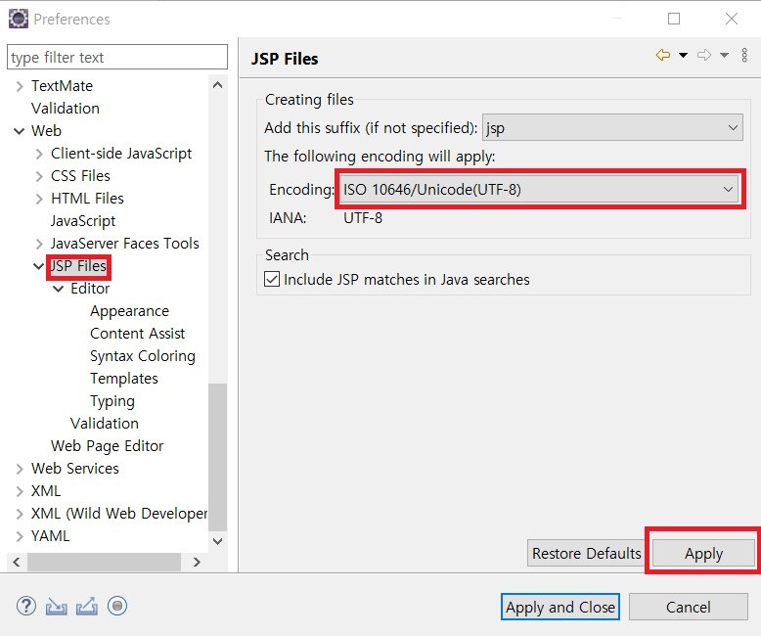Click the horizontal scrollbar thumb
Screen dimensions: 761x636
[x=105, y=563]
